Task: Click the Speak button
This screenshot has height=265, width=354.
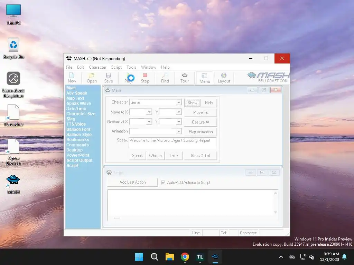Action: coord(137,156)
